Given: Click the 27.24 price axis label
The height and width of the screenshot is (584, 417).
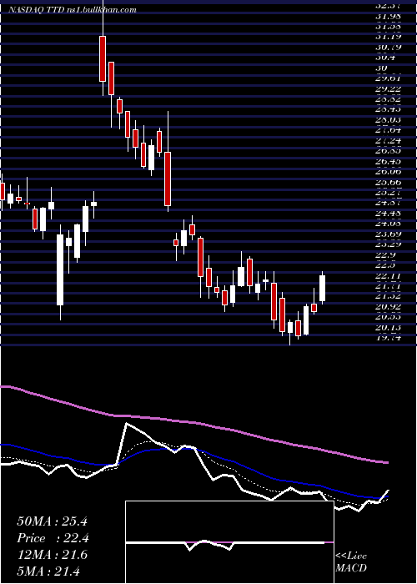Looking at the screenshot, I should click(388, 141).
